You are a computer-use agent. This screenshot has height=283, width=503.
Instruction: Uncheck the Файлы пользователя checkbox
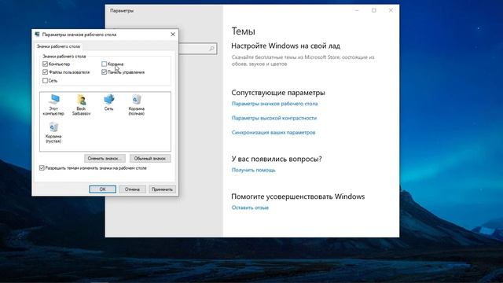pos(46,72)
